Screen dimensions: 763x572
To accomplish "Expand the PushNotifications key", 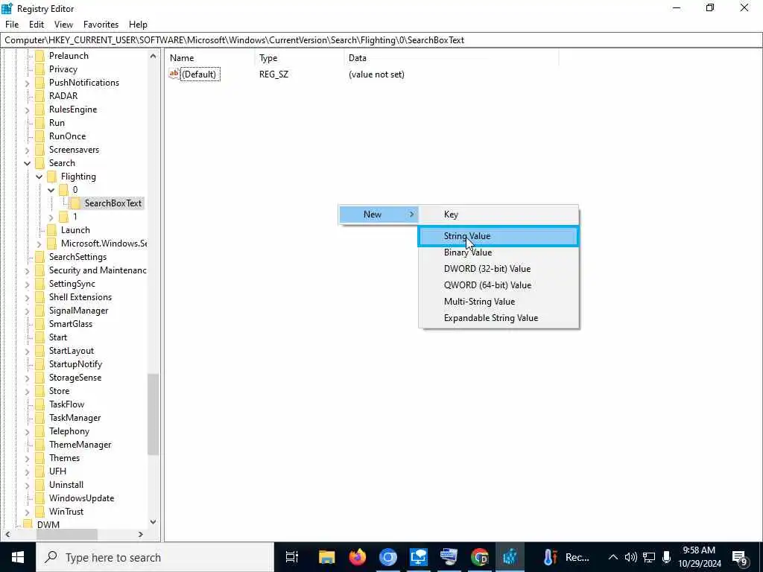I will 28,83.
